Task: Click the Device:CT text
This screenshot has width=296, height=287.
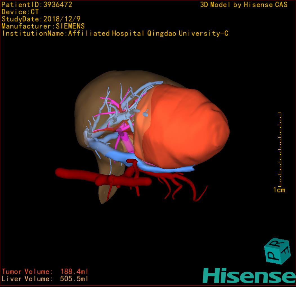Action: point(20,12)
